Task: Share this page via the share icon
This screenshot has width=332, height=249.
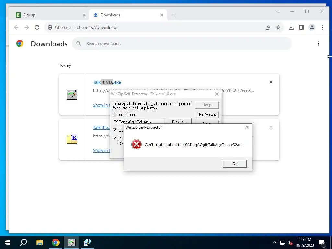Action: pyautogui.click(x=268, y=27)
